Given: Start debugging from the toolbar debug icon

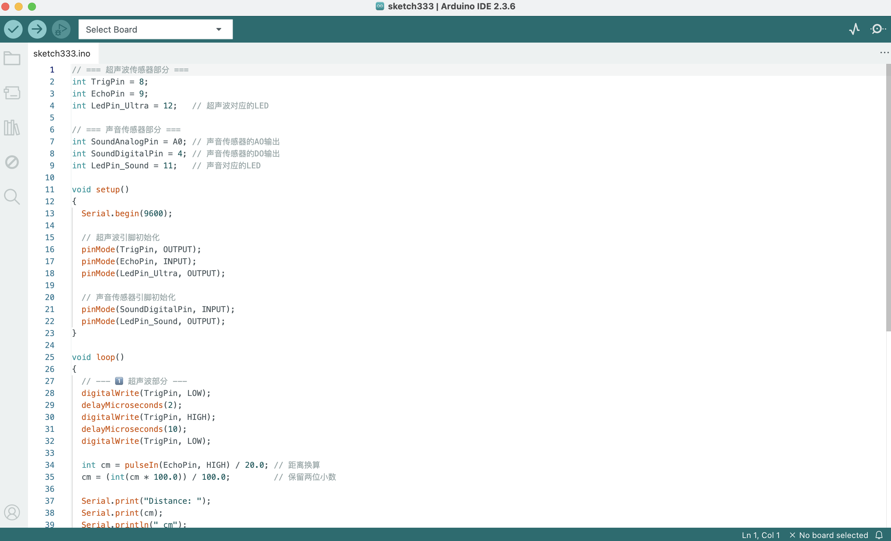Looking at the screenshot, I should coord(61,29).
